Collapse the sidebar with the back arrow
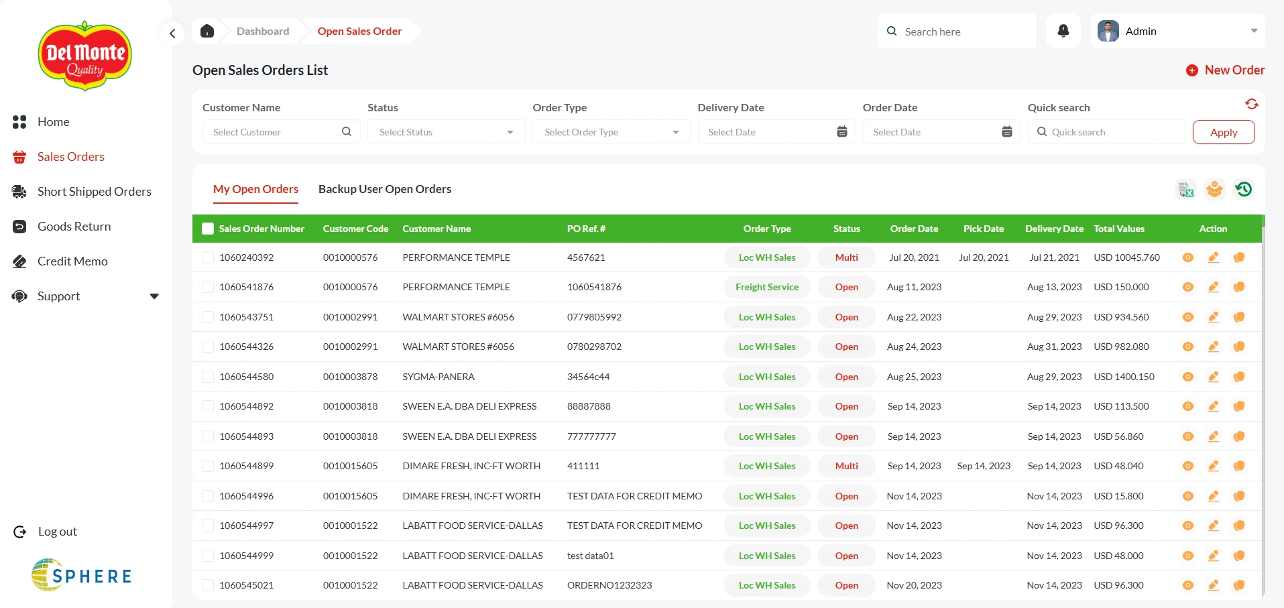 tap(172, 33)
